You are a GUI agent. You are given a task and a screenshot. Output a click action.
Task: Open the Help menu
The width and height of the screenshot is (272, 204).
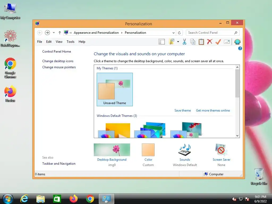(x=82, y=42)
